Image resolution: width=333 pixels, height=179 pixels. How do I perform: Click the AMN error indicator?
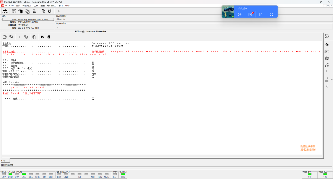(x=107, y=176)
